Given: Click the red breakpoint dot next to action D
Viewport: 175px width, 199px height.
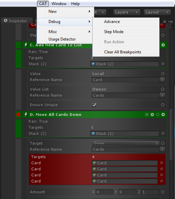Looking at the screenshot, I should 18,115.
